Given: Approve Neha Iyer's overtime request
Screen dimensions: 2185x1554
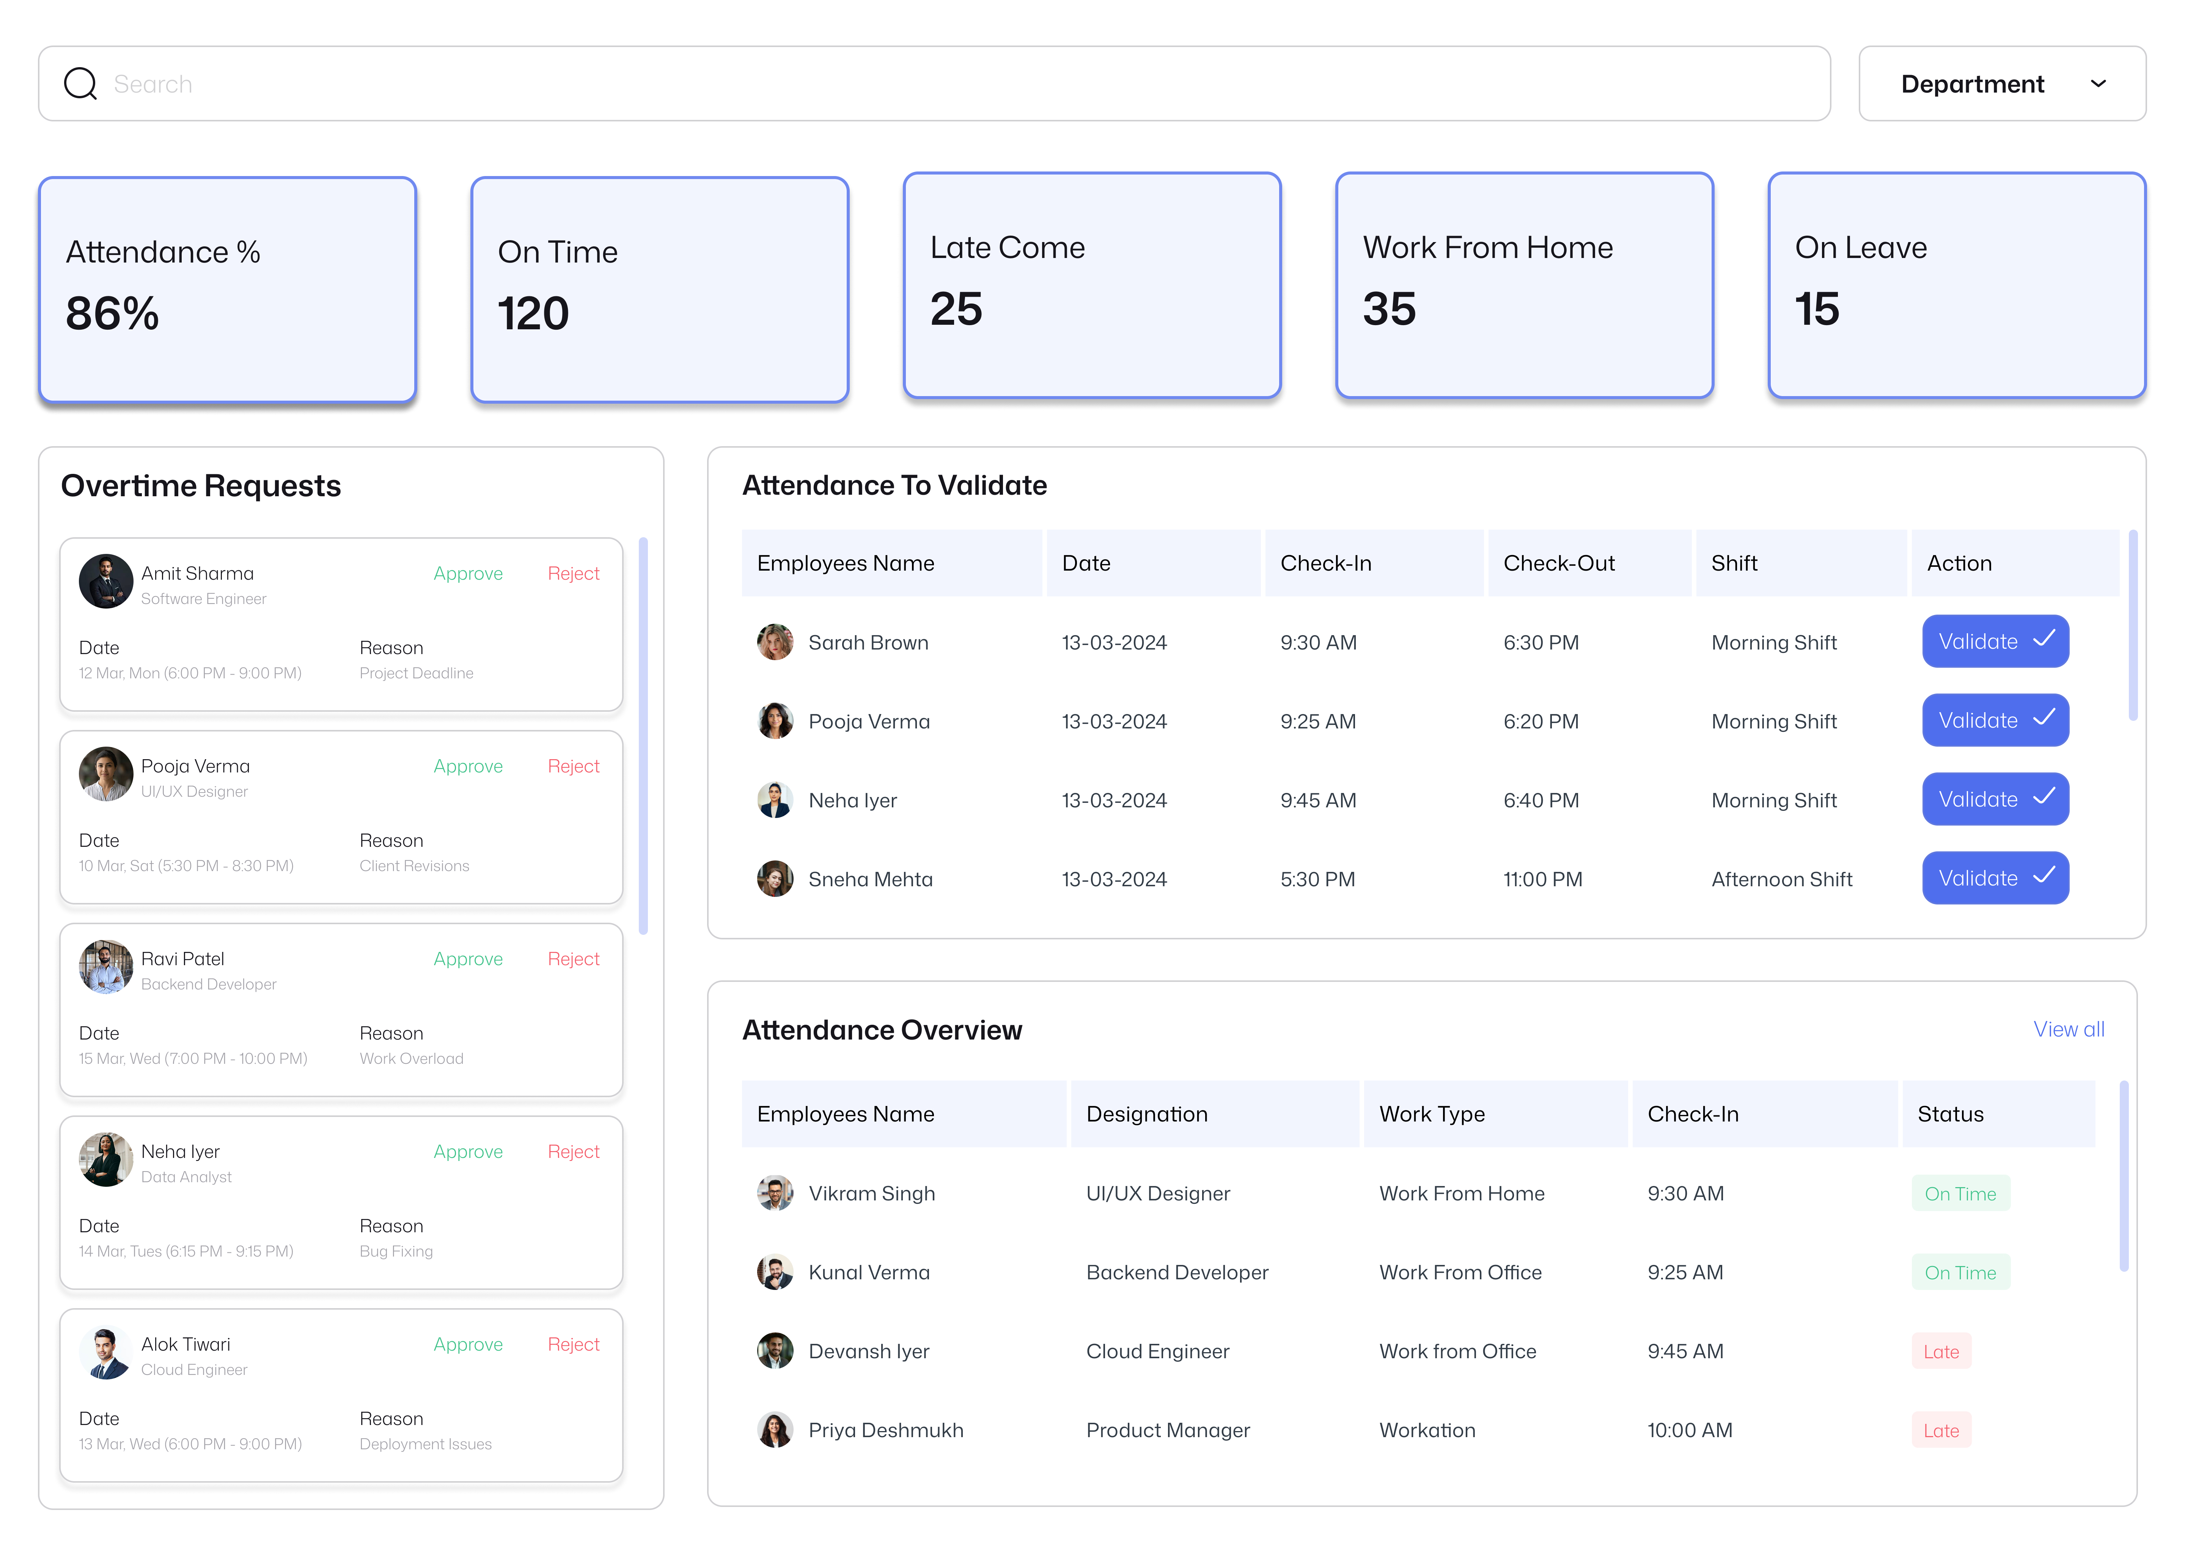Looking at the screenshot, I should [468, 1152].
